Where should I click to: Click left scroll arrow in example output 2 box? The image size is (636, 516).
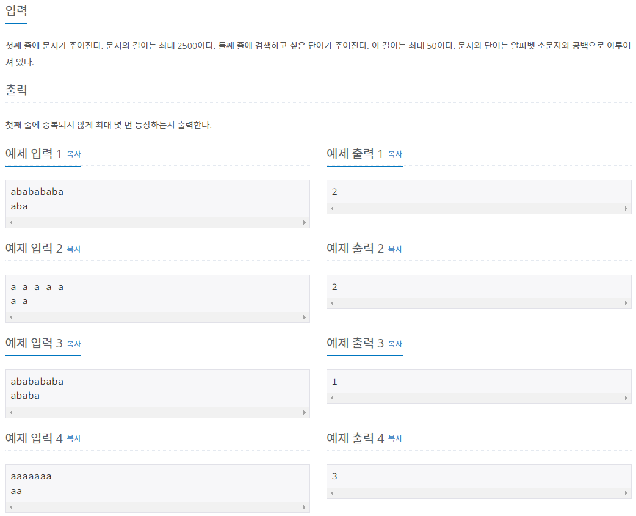pyautogui.click(x=332, y=303)
